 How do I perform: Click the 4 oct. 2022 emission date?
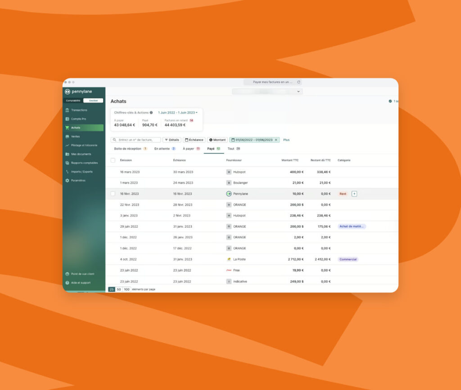click(x=128, y=259)
